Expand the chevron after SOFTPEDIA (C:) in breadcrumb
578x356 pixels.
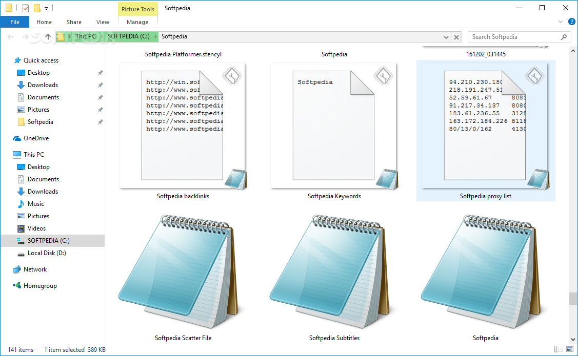click(x=155, y=36)
